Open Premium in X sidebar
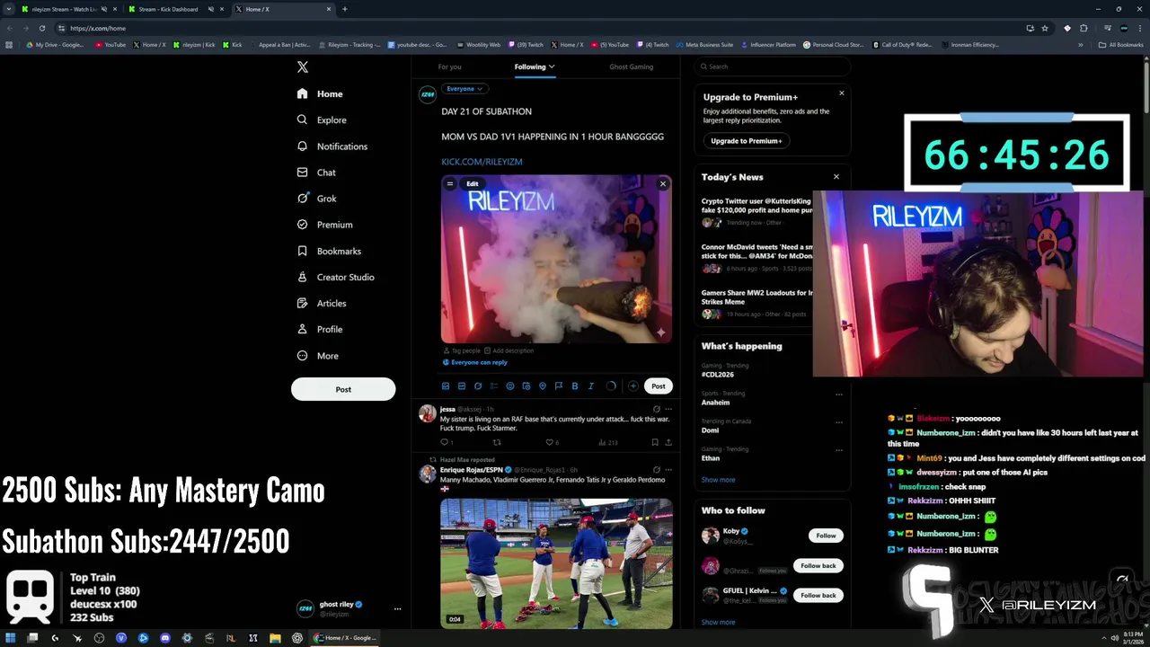Screen dimensions: 1150x647 pos(324,225)
